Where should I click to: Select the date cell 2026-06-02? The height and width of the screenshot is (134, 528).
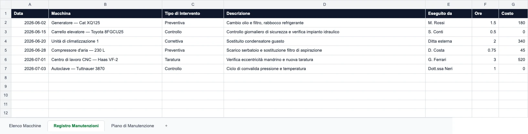point(30,23)
